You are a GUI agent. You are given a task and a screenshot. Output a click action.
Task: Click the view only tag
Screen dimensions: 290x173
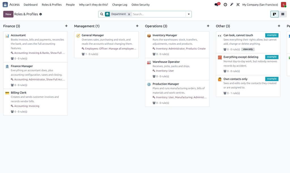pos(248,49)
